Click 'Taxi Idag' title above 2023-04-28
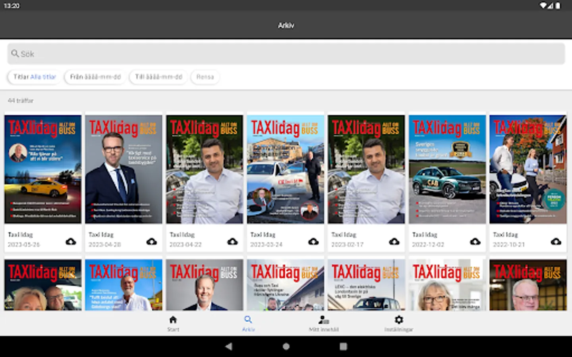This screenshot has height=357, width=572. click(x=101, y=235)
